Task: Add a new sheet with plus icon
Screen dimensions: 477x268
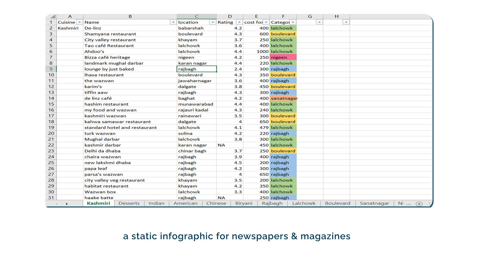Action: [x=419, y=204]
